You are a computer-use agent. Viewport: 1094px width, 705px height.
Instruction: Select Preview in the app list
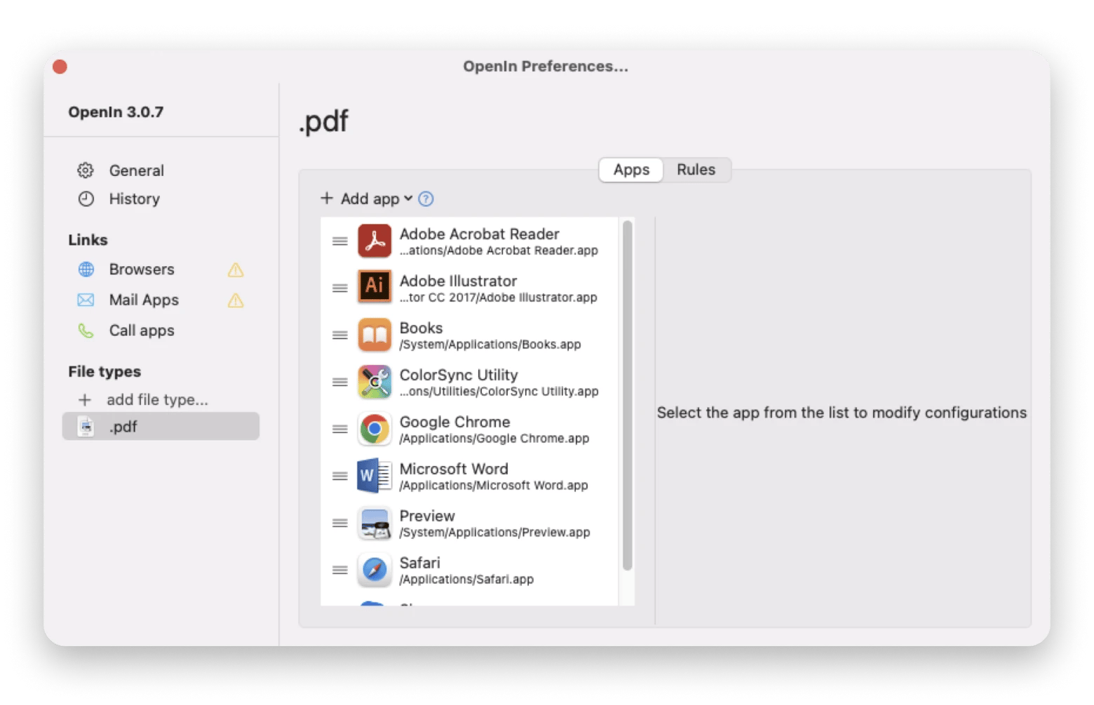tap(427, 516)
